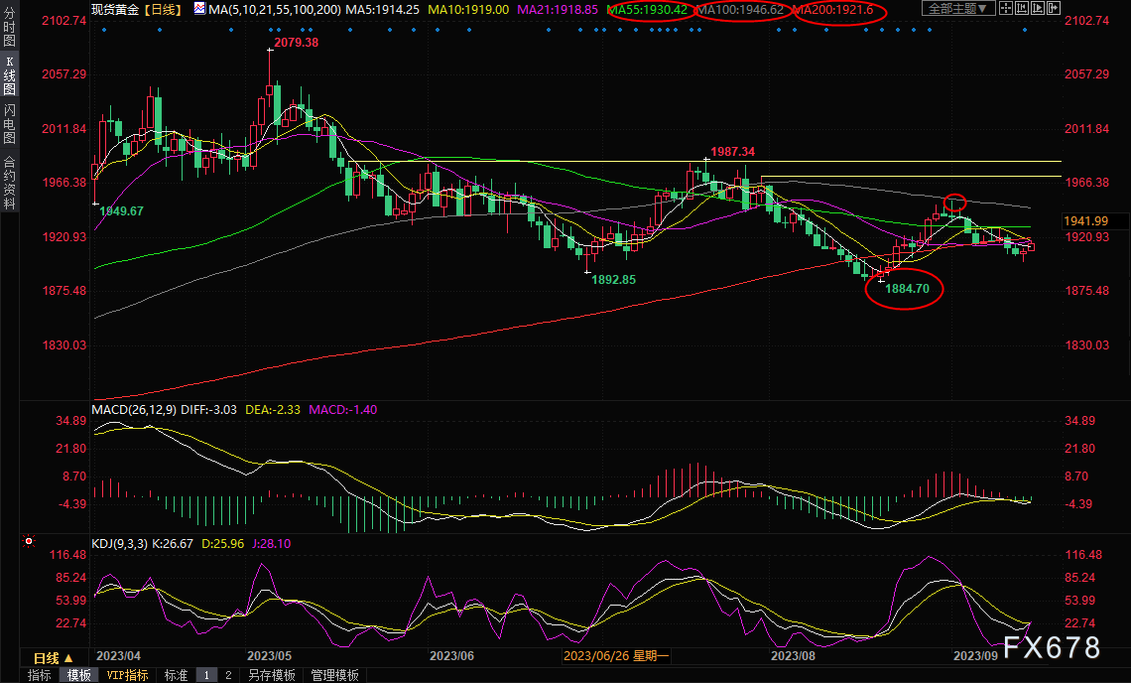Open the 合约资料 side tab
1131x683 pixels.
click(9, 182)
